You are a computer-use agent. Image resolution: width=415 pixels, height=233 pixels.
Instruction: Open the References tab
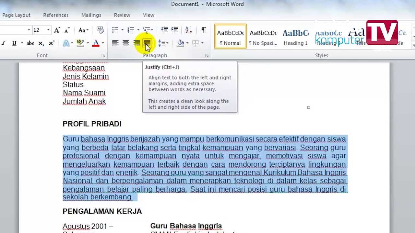tap(56, 15)
